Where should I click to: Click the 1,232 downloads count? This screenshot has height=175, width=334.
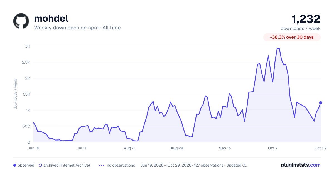pos(306,19)
